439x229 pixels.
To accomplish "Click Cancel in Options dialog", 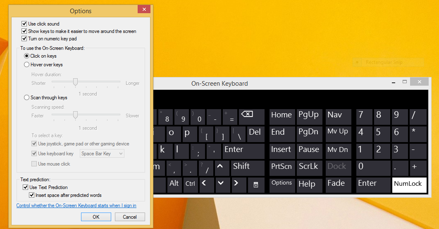I will tap(130, 217).
